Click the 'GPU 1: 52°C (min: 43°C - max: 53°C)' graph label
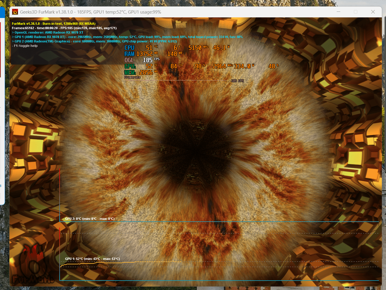The width and height of the screenshot is (386, 290). click(92, 259)
